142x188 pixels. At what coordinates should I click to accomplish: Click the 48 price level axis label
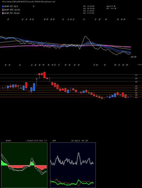[136, 79]
